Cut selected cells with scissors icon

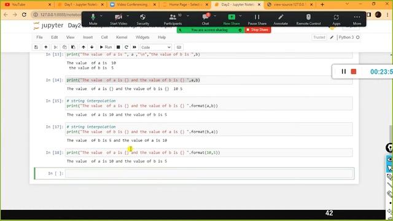(56, 47)
